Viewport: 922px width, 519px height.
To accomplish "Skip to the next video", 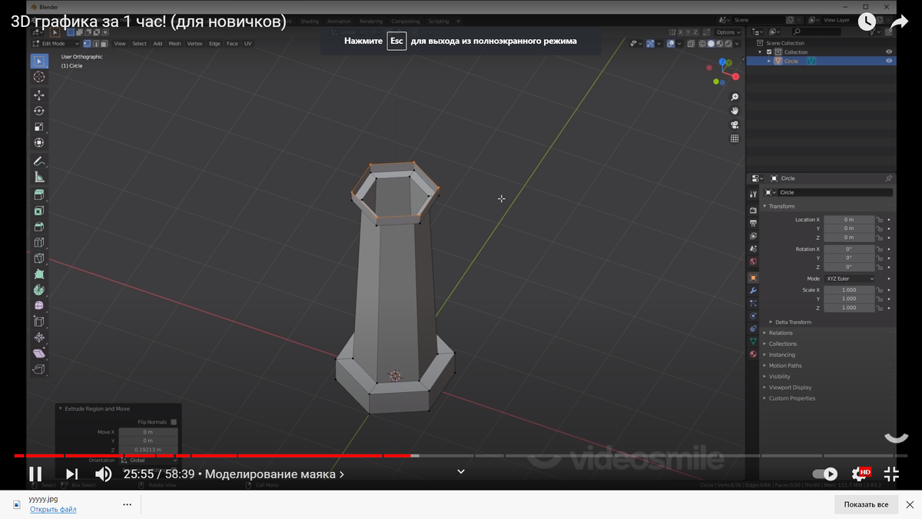I will click(71, 474).
